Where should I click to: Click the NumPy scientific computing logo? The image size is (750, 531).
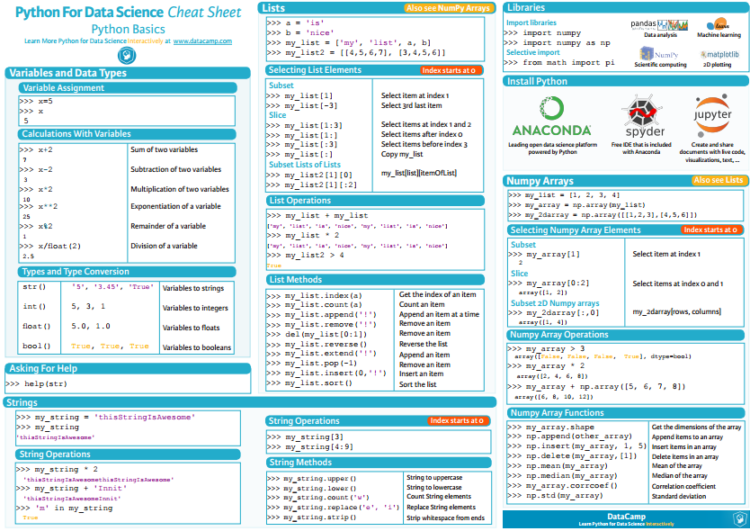coord(659,54)
